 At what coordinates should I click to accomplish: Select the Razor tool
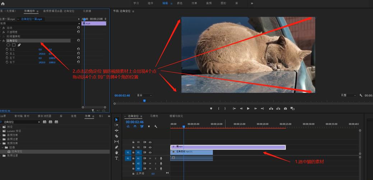[x=116, y=136]
